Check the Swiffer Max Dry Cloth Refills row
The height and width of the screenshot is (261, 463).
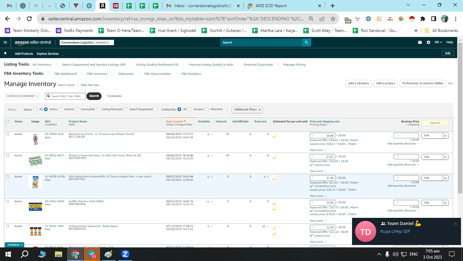click(7, 202)
